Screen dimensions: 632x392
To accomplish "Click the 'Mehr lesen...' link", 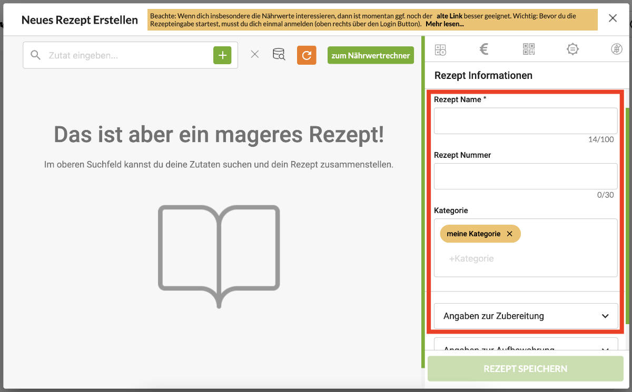I will click(445, 24).
